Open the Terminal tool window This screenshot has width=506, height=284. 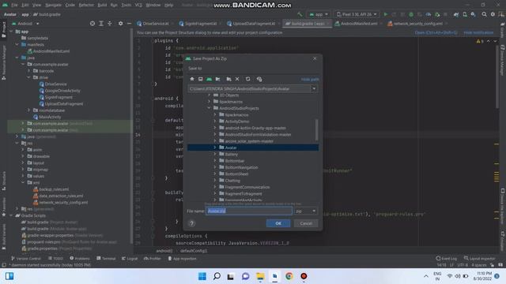pyautogui.click(x=106, y=258)
